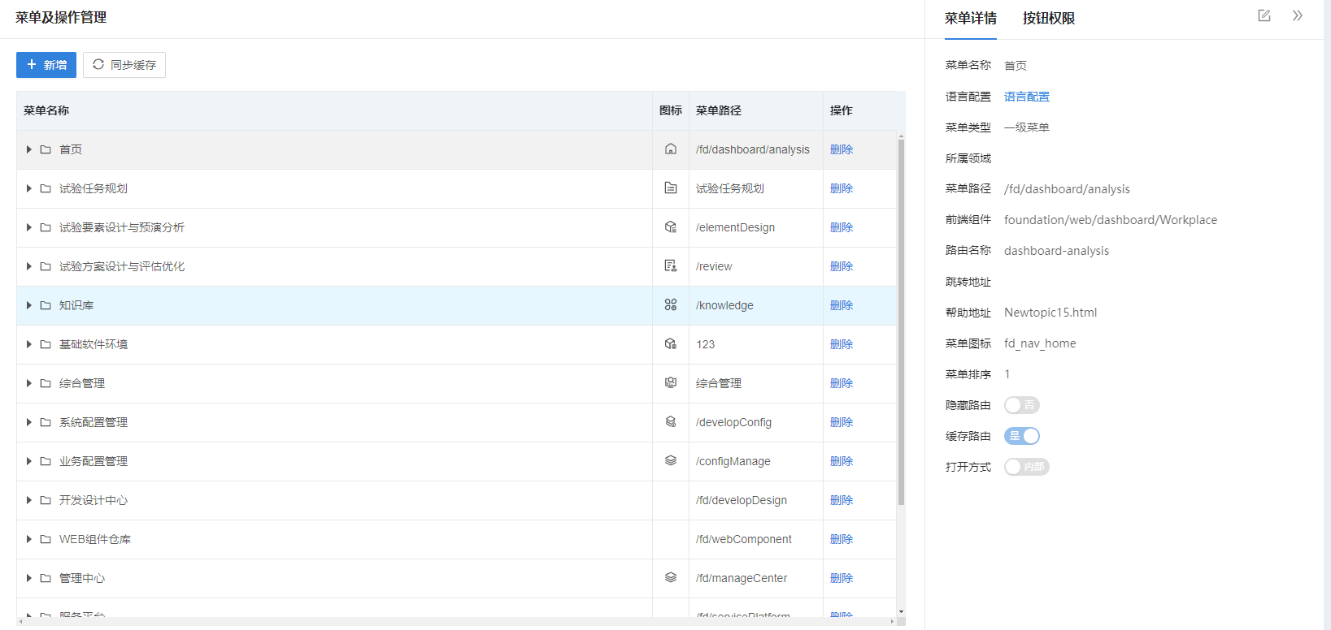Click the scrollbar down arrow of the table
The height and width of the screenshot is (630, 1331).
(x=901, y=611)
